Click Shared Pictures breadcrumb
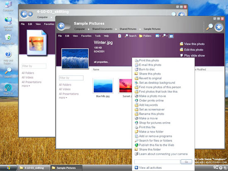This screenshot has height=171, width=228. pyautogui.click(x=128, y=29)
